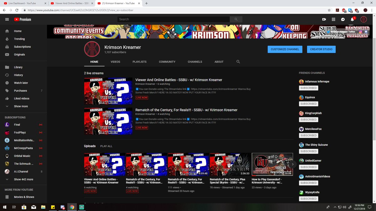Click Subscribed button under Infamous Infernape
376x211 pixels.
pos(309,88)
